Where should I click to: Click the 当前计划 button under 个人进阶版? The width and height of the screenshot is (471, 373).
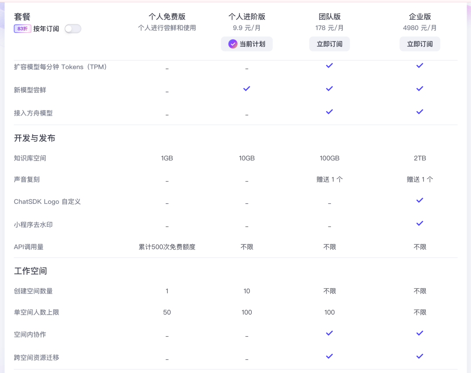coord(247,44)
